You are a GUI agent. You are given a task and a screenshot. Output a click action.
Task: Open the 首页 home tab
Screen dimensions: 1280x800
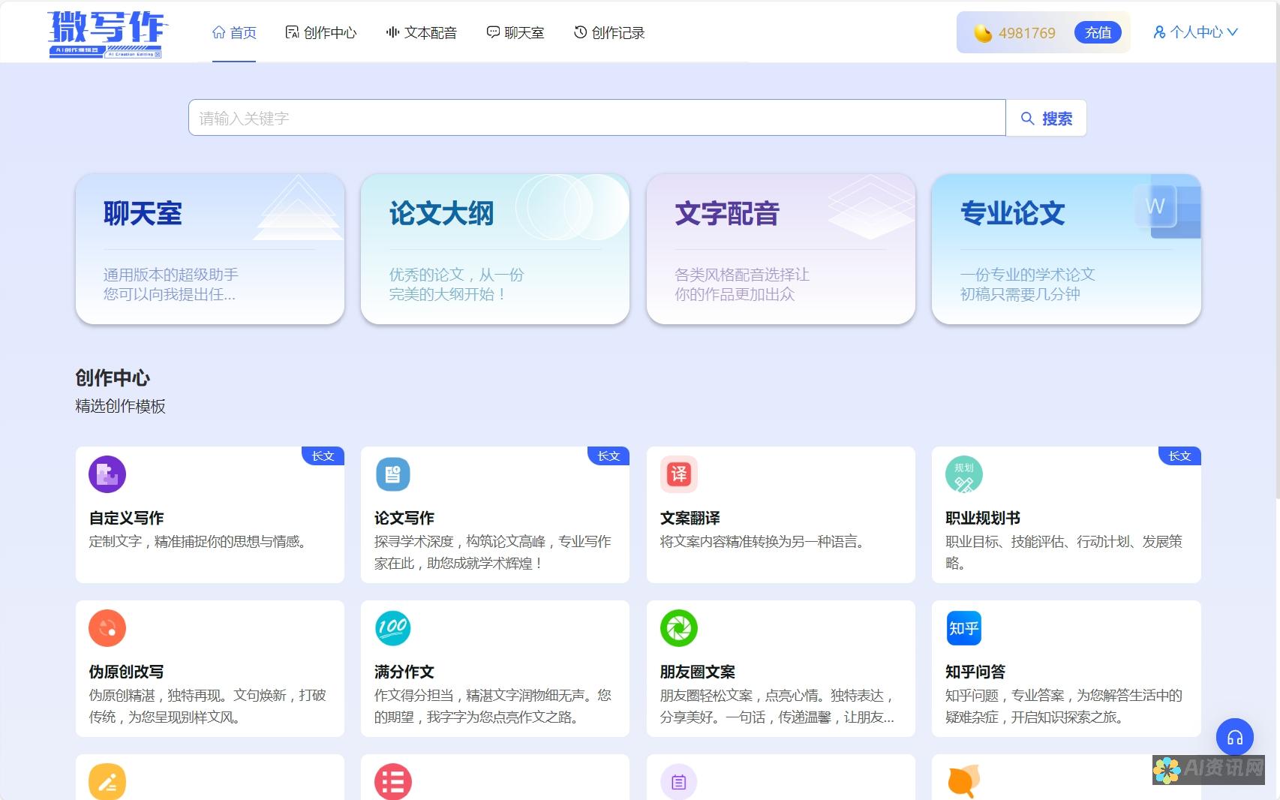[x=234, y=32]
